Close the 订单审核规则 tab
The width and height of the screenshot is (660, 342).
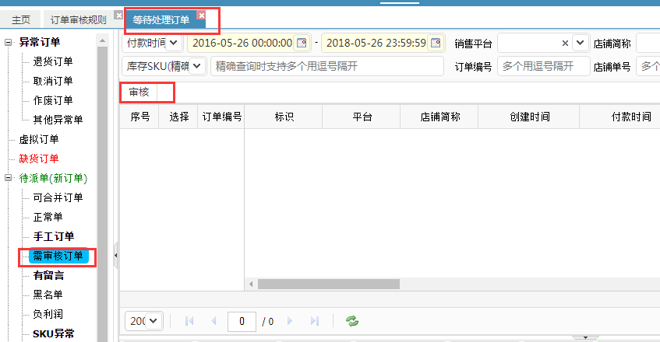pos(119,16)
